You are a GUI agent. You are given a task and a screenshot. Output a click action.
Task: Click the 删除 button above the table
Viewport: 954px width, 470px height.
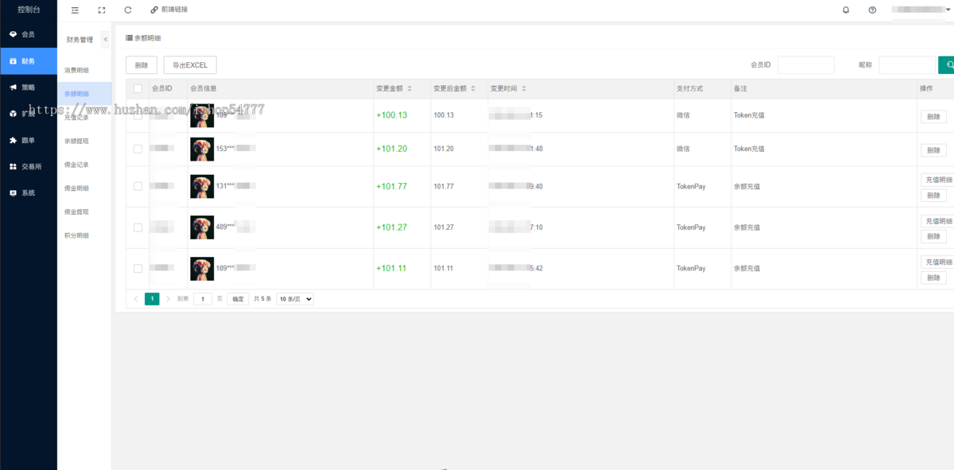click(142, 65)
